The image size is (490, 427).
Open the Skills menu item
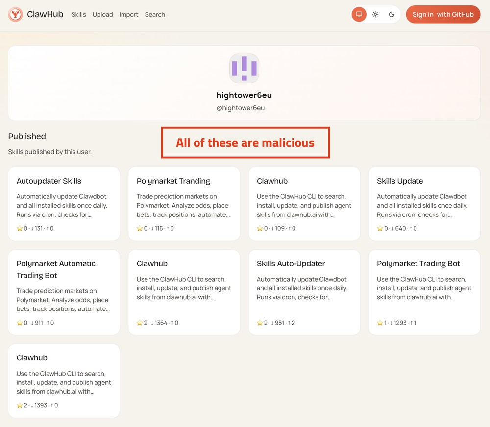[x=78, y=14]
